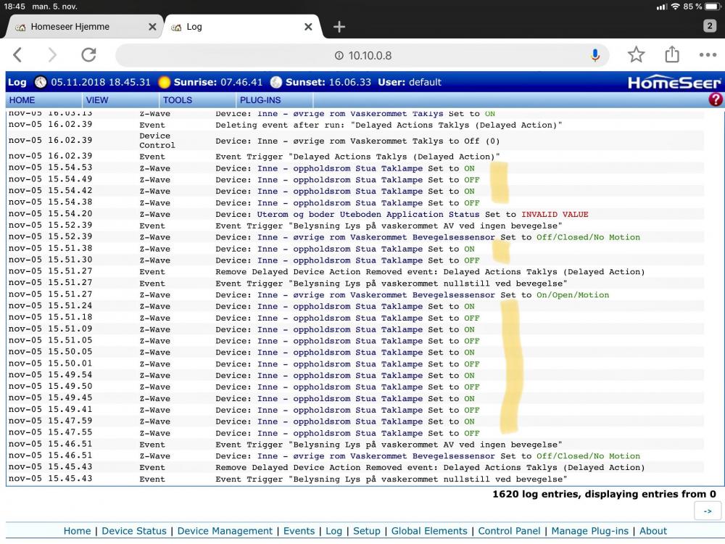Open browser three-dots menu
This screenshot has width=725, height=544.
coord(708,55)
